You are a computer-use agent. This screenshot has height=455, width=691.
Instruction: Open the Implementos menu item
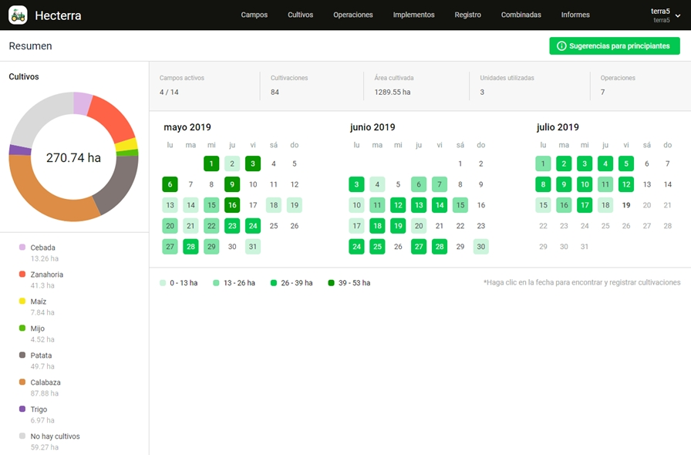tap(413, 15)
